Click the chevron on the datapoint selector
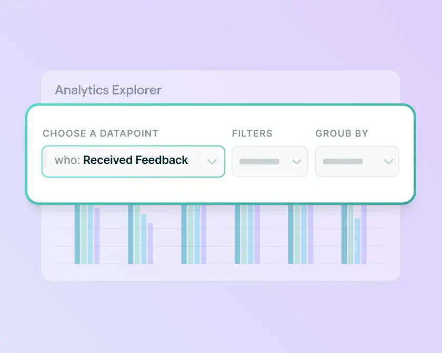The height and width of the screenshot is (353, 442). click(213, 161)
